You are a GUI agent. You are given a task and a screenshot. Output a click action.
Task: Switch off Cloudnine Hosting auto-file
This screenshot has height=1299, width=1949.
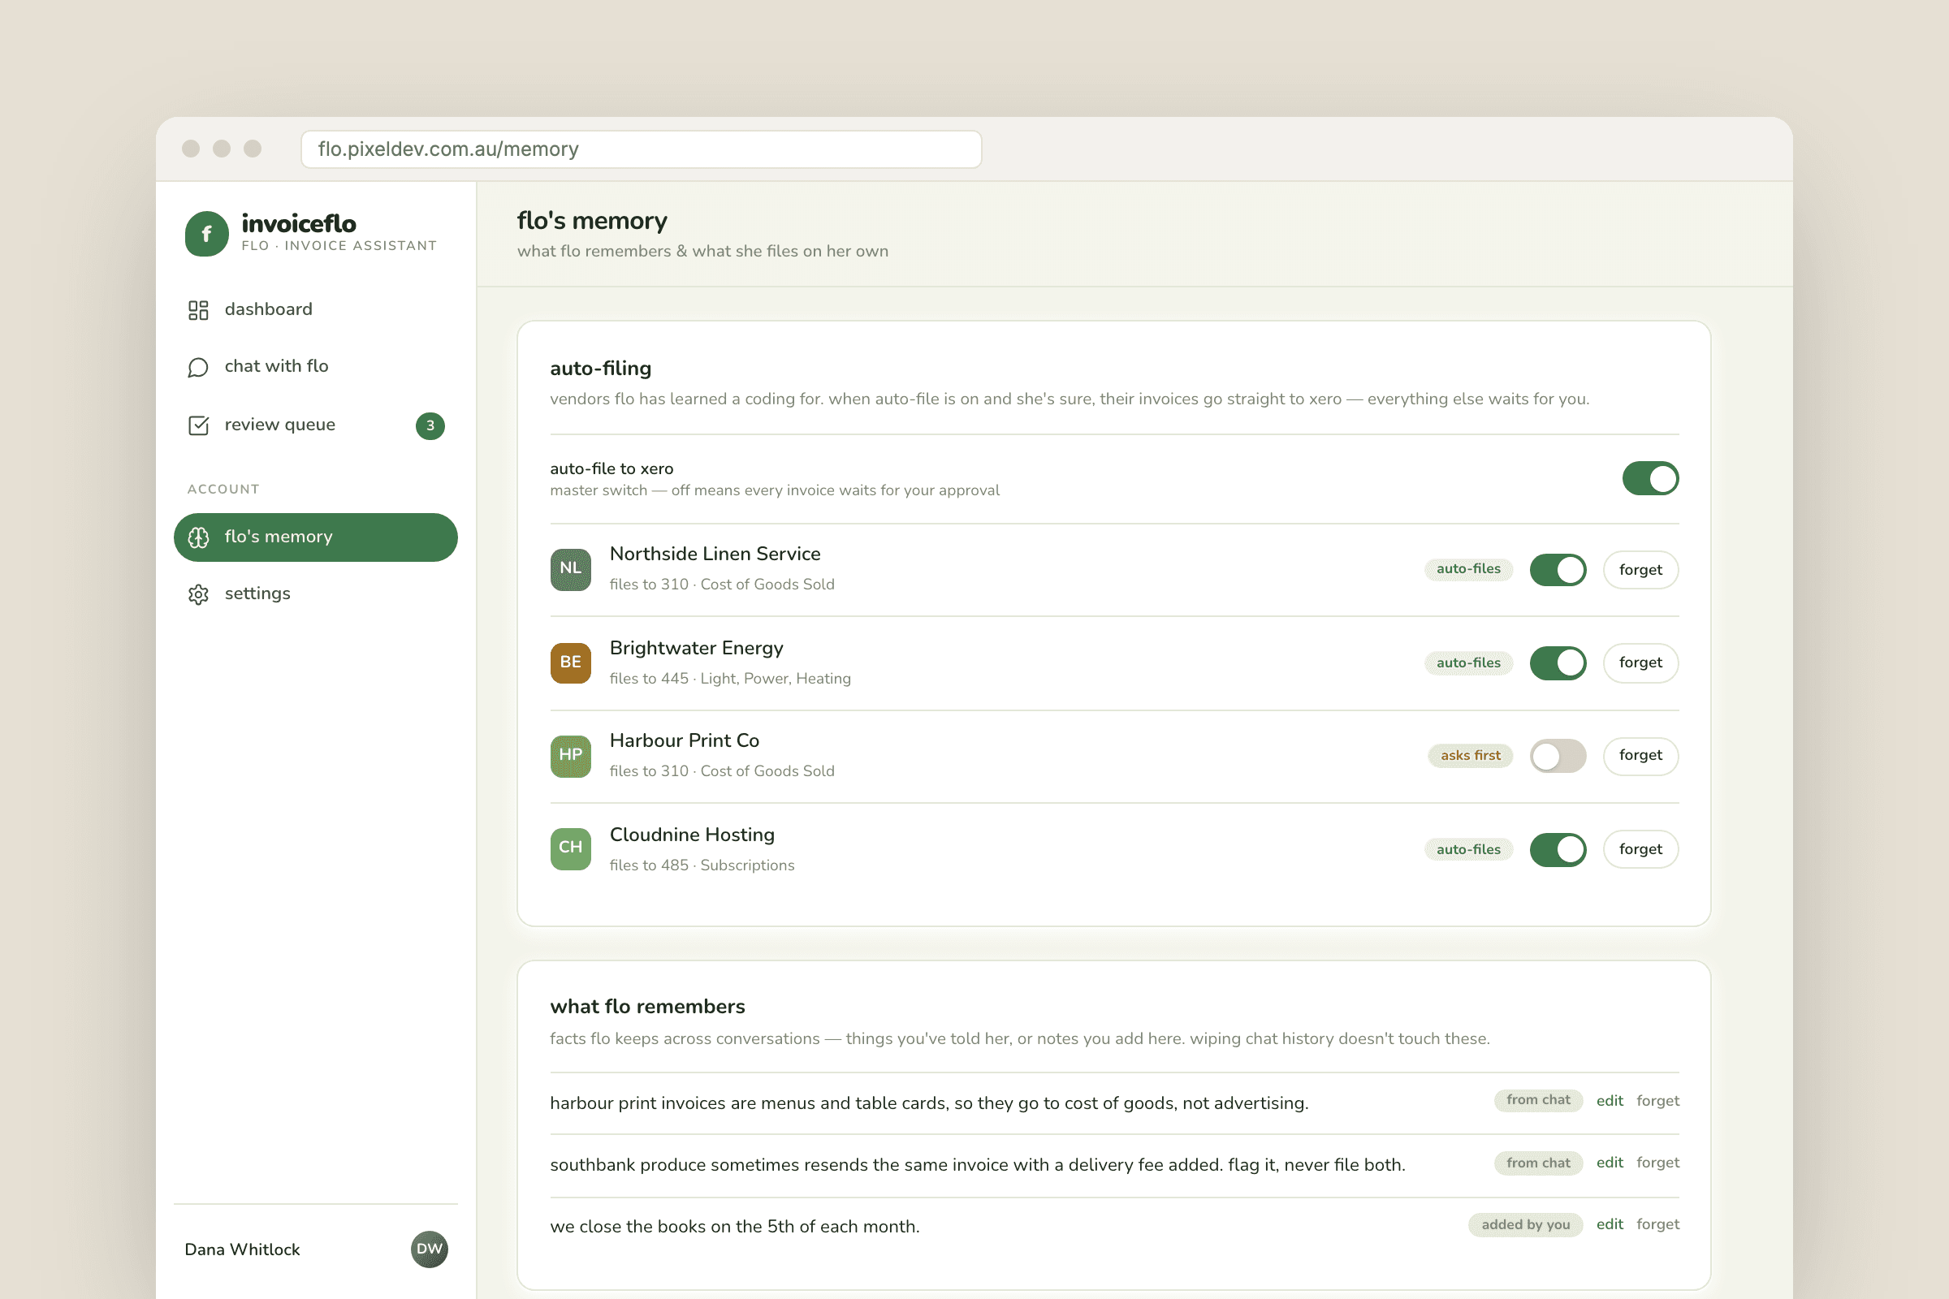point(1557,849)
